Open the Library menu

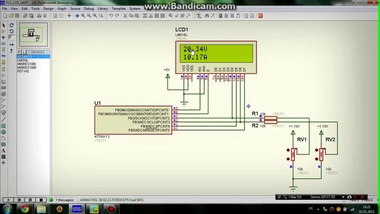coord(103,8)
